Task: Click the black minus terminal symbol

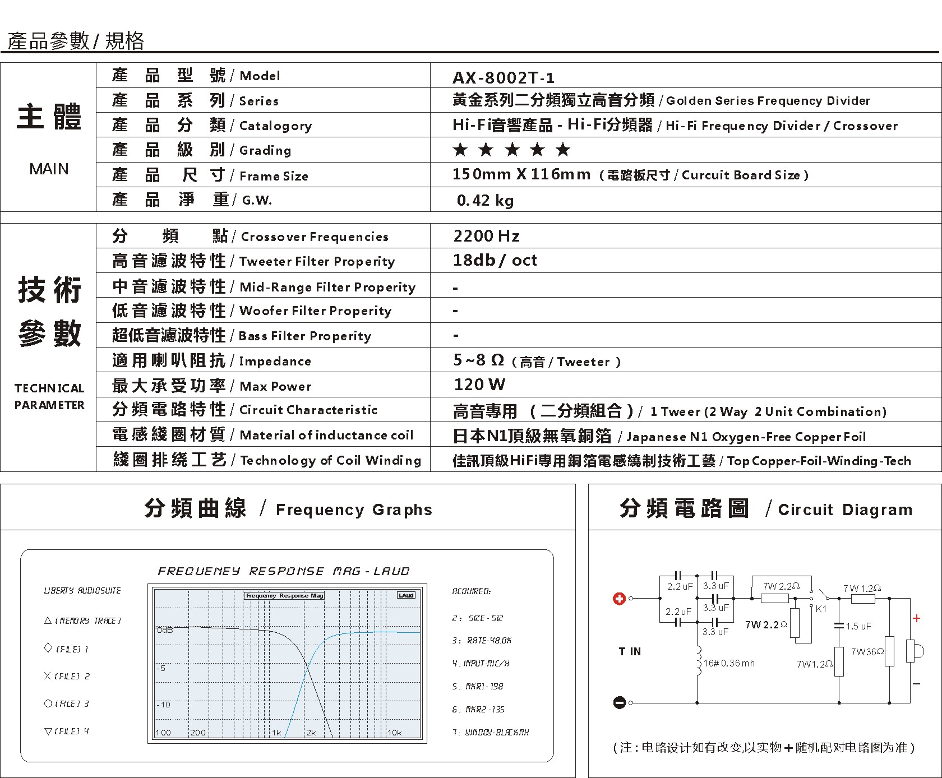Action: pos(619,702)
